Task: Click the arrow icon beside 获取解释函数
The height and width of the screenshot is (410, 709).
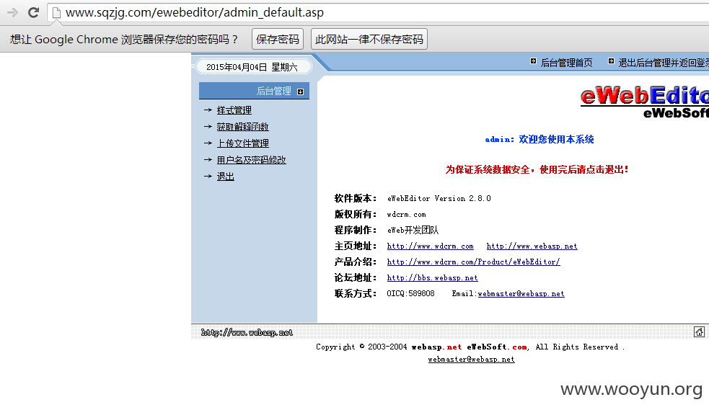Action: pyautogui.click(x=208, y=126)
